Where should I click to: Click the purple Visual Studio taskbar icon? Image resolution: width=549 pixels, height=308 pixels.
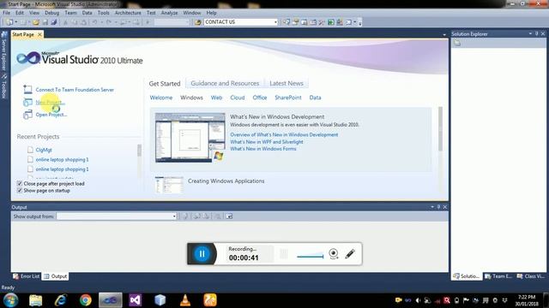tap(136, 300)
